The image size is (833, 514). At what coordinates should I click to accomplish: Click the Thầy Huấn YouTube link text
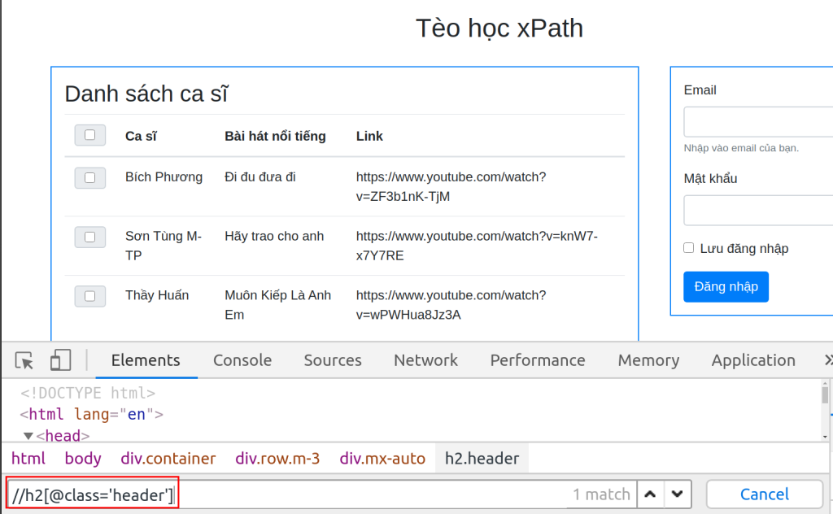coord(451,305)
